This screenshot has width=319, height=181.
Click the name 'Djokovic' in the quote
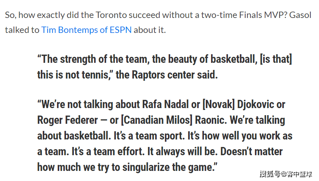tap(256, 105)
